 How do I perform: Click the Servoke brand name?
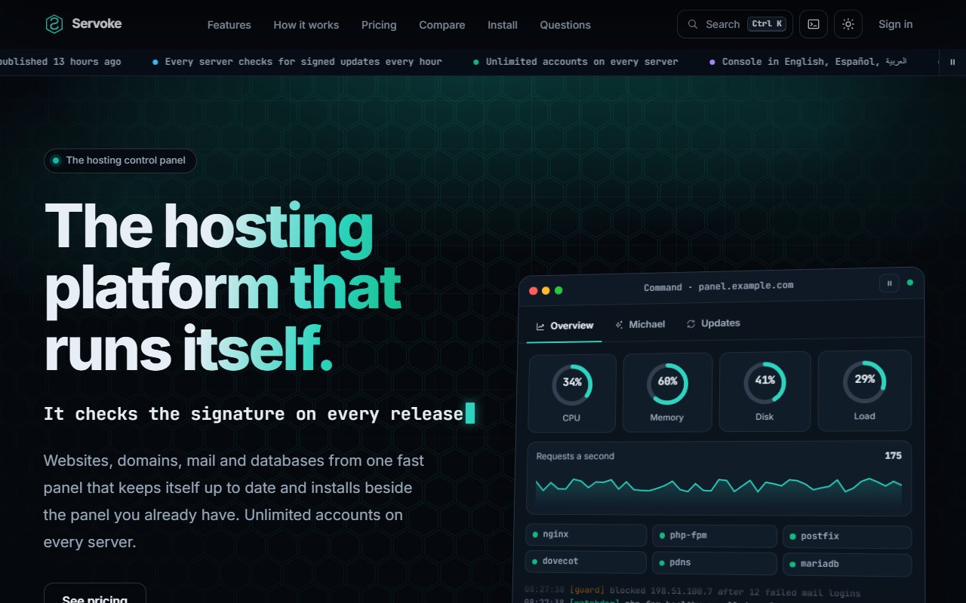point(97,23)
